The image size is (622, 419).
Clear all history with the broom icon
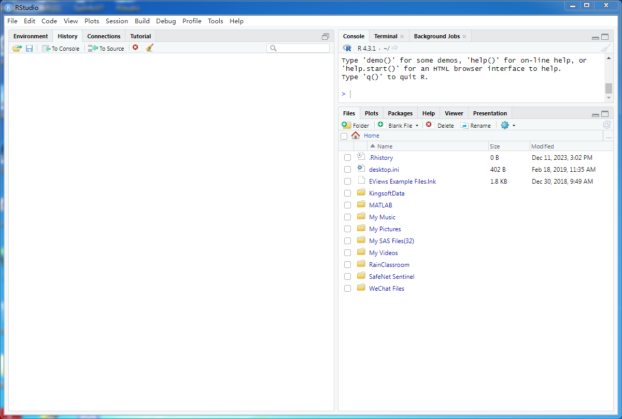pyautogui.click(x=150, y=48)
